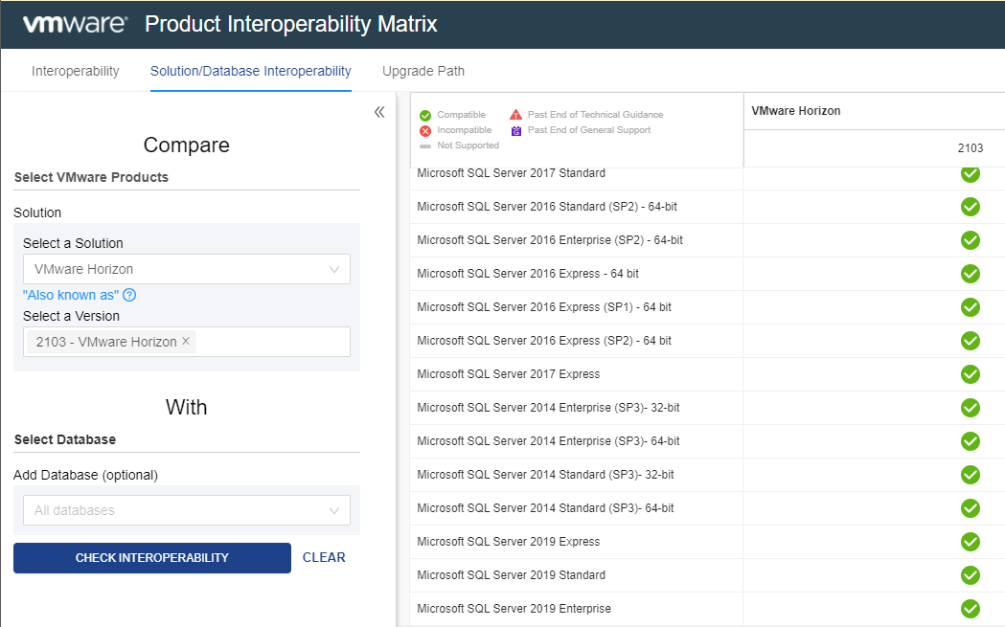Click the 2103 version column header

point(970,148)
